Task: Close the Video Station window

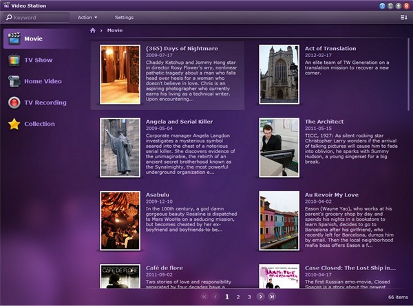Action: [406, 6]
